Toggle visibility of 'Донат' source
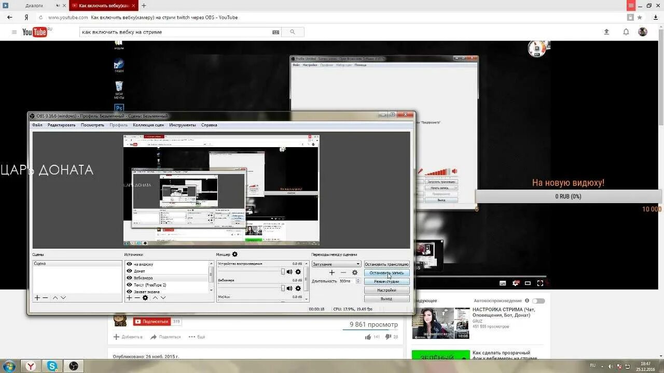Viewport: 664px width, 373px height. point(129,271)
